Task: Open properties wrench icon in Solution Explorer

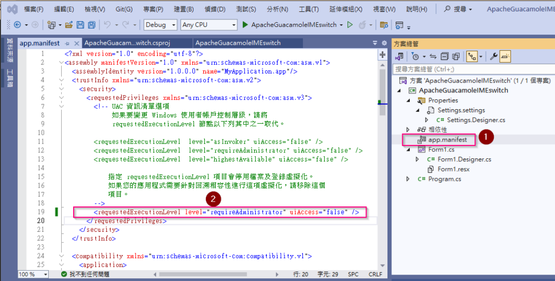Action: coord(493,57)
